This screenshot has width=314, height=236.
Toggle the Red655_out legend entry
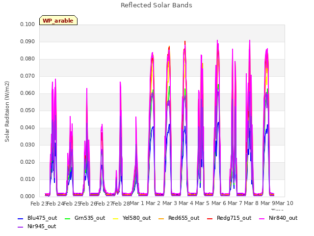click(179, 218)
